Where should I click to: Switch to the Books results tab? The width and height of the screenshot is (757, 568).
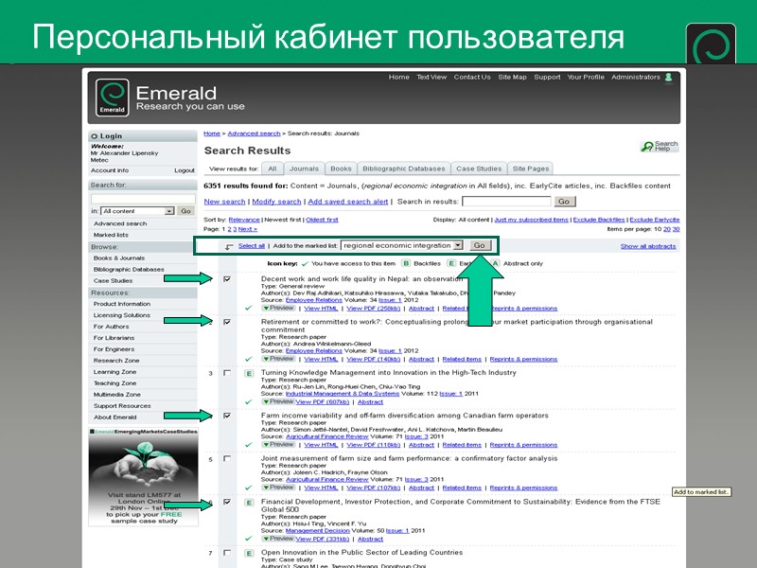point(337,168)
